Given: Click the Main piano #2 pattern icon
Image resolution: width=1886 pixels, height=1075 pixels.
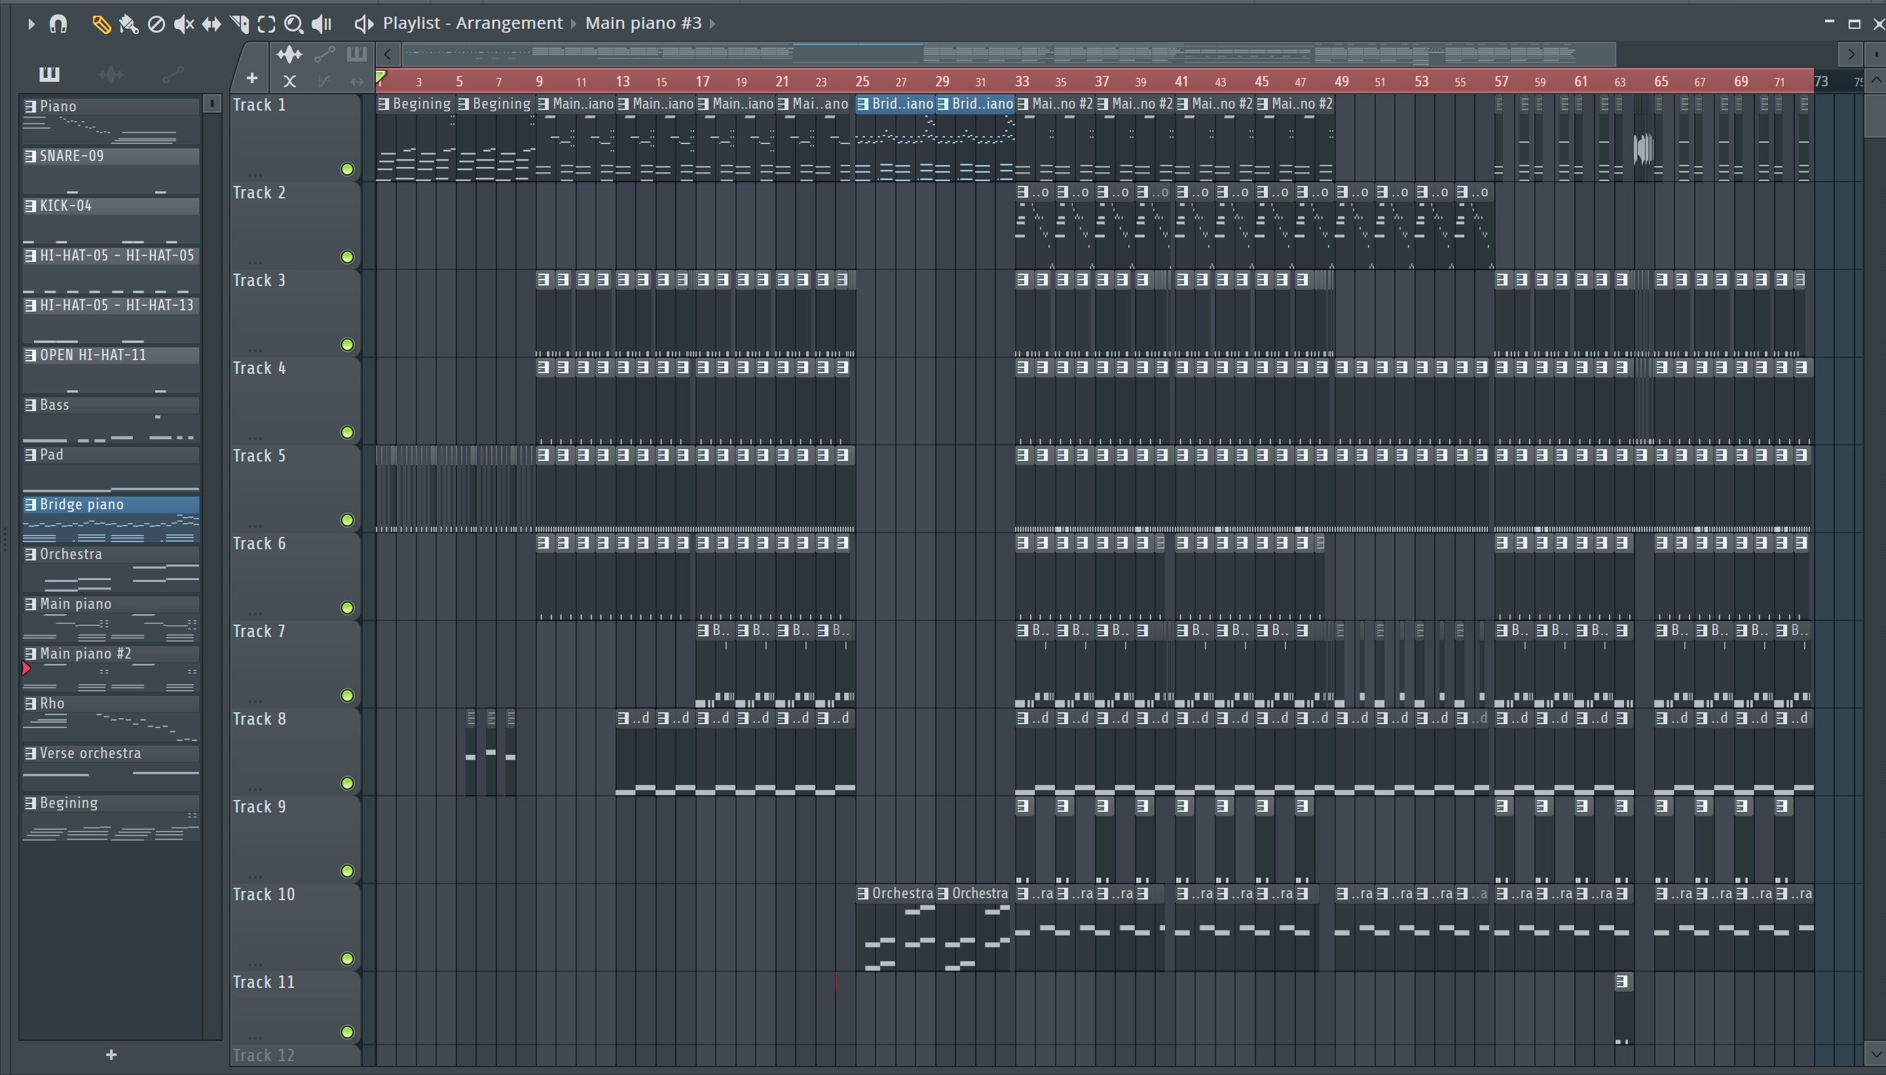Looking at the screenshot, I should (x=30, y=654).
